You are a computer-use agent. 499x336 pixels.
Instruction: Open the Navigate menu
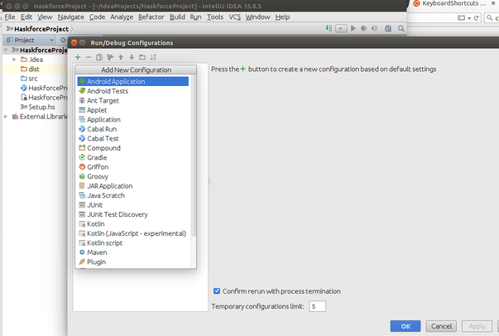click(71, 17)
